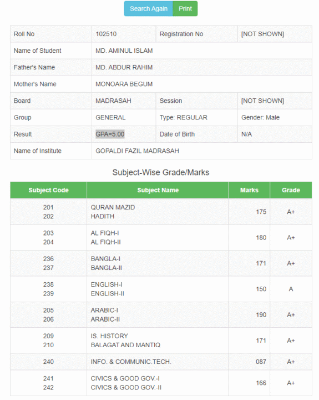Click the Subject Code column header
319x400 pixels.
48,190
